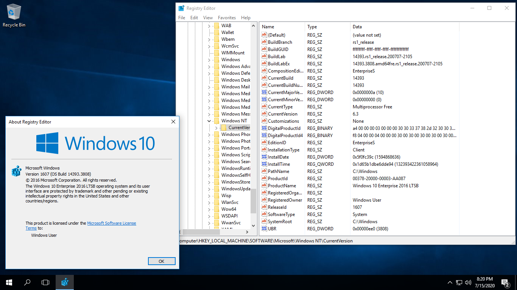Select the CurrentVersion key

(x=239, y=128)
